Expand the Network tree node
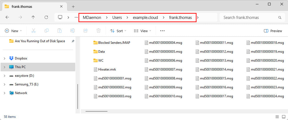The width and height of the screenshot is (288, 120). click(5, 93)
